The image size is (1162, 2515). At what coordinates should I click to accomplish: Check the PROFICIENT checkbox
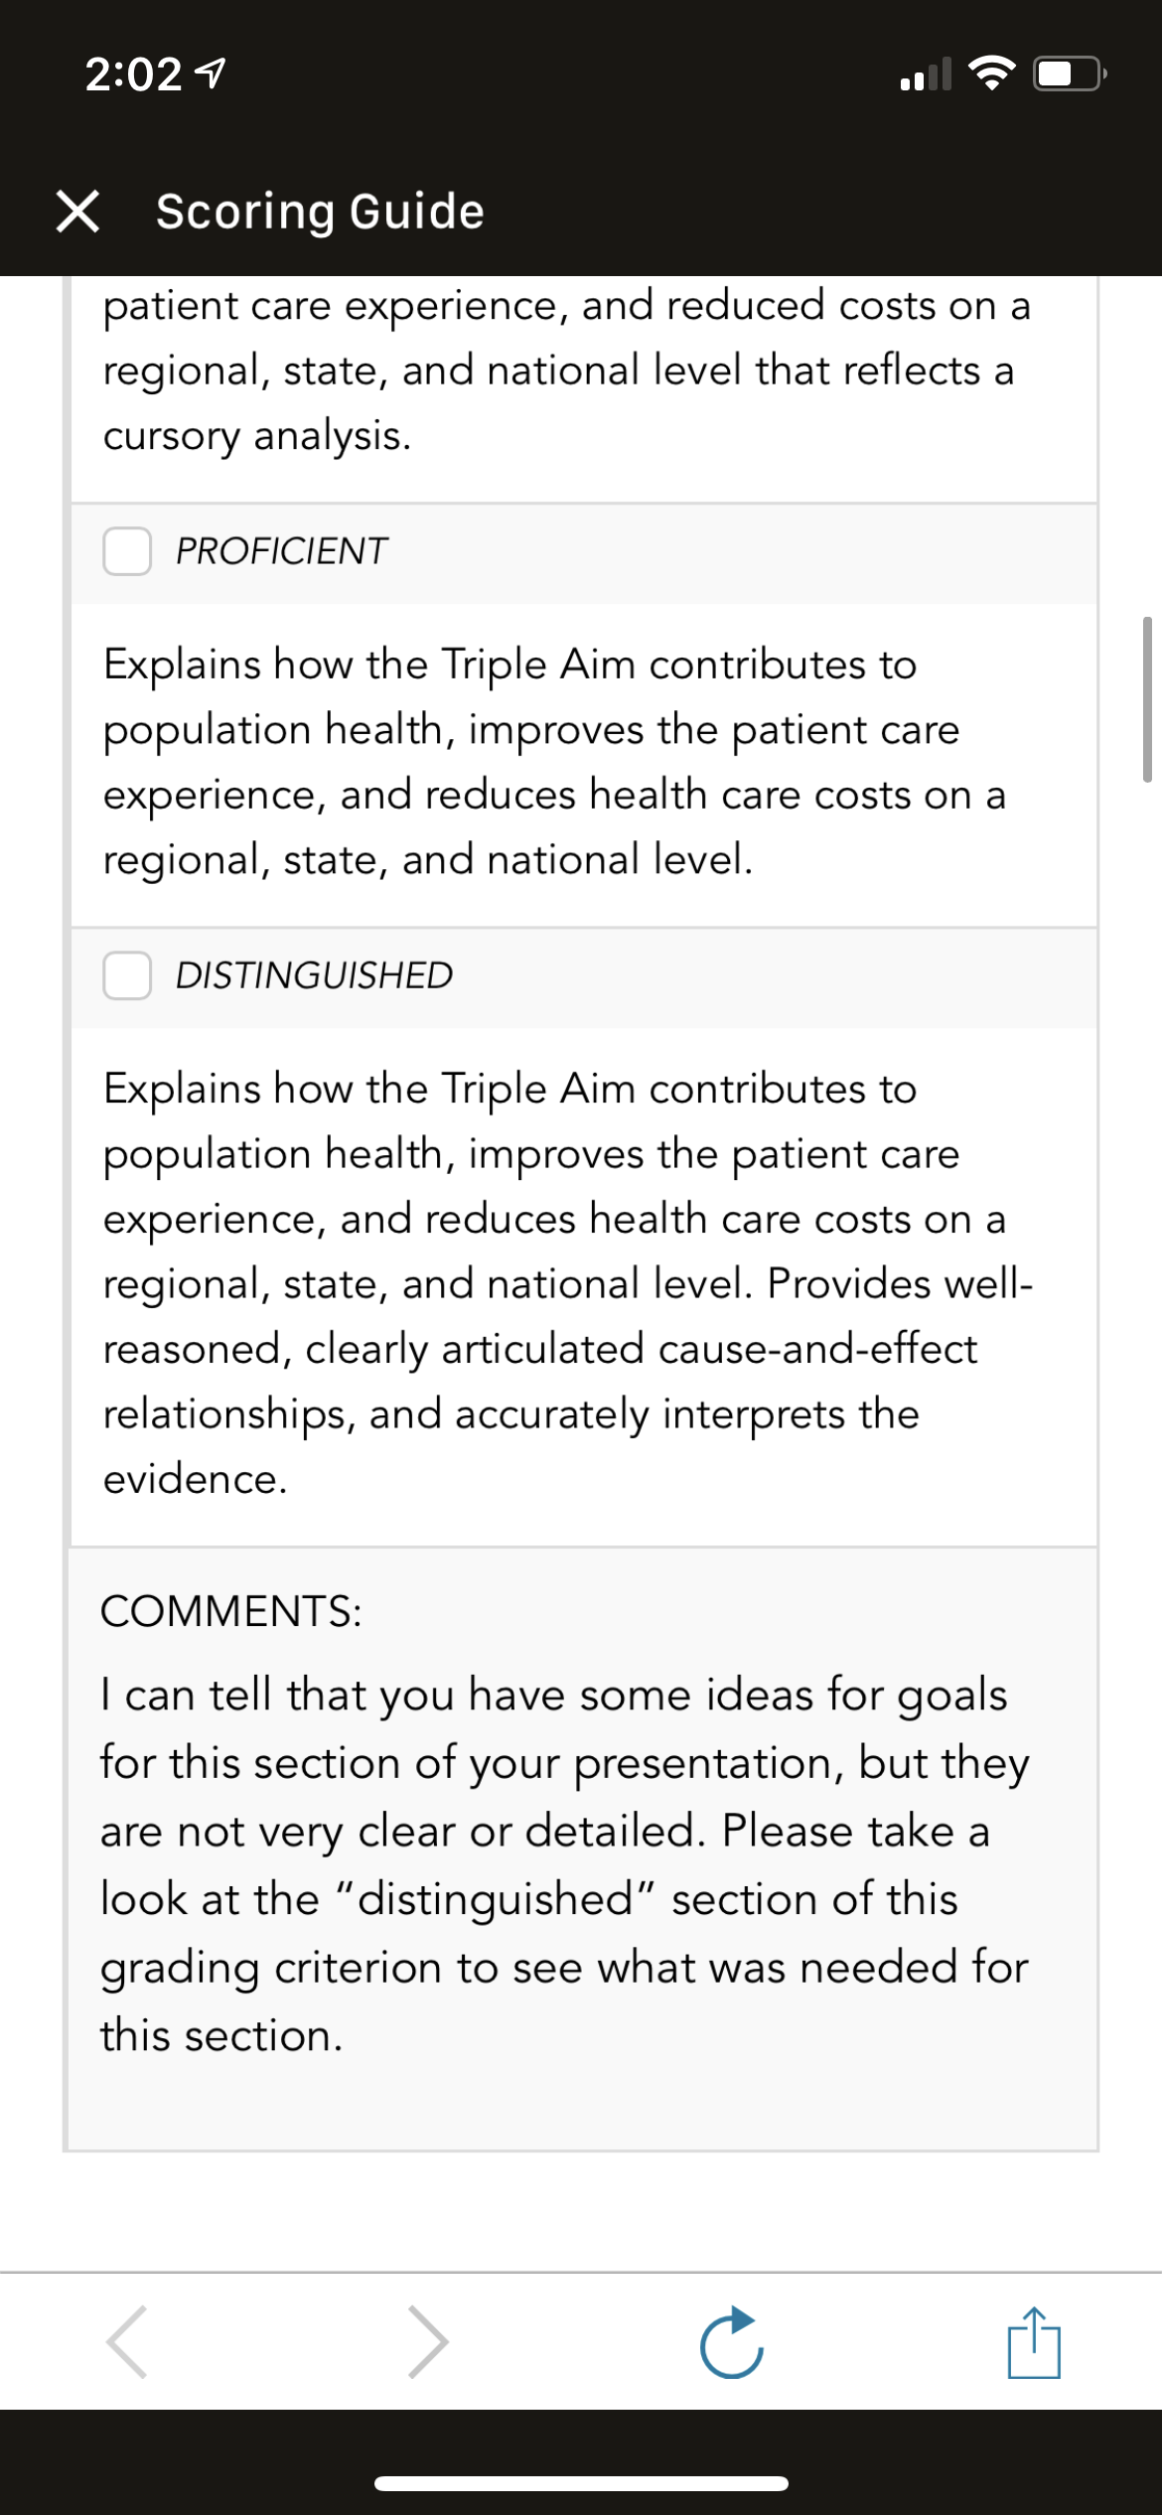point(127,551)
